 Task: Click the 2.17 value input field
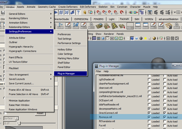click(x=10, y=123)
